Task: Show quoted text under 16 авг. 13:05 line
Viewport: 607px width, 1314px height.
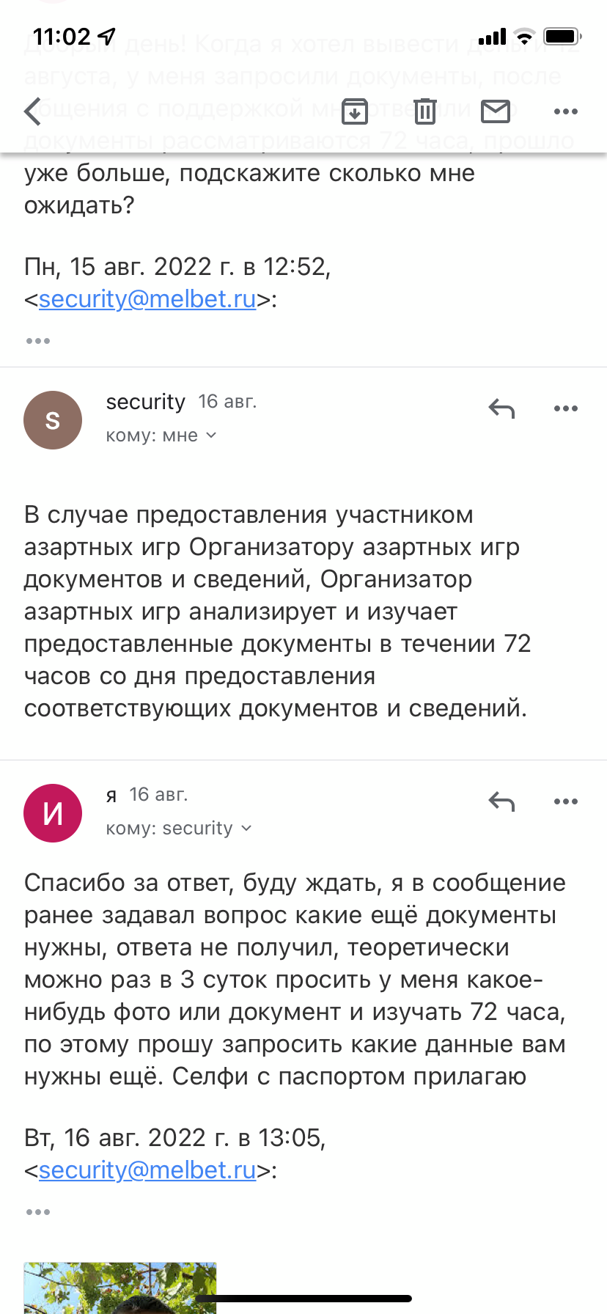Action: [38, 1212]
